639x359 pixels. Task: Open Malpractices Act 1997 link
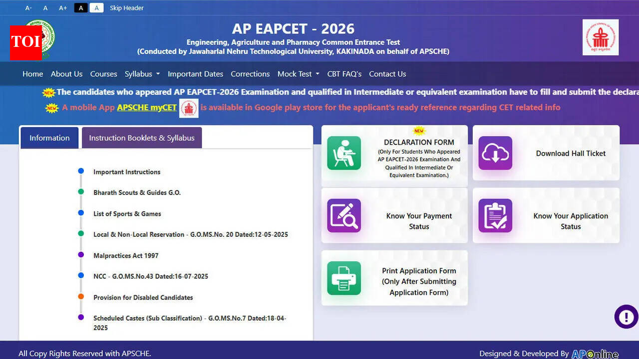coord(126,256)
